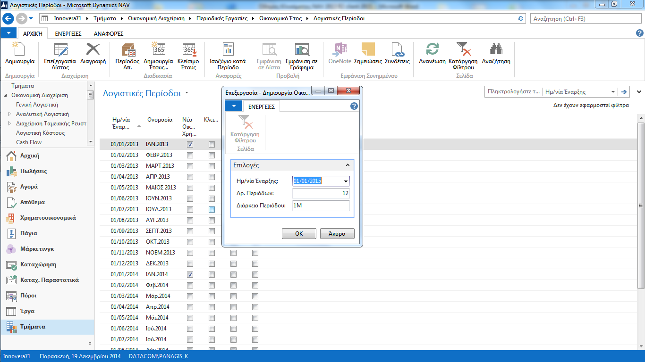Open Ημ/νία Έναρξης date dropdown in dialog
Viewport: 645px width, 362px height.
[346, 181]
